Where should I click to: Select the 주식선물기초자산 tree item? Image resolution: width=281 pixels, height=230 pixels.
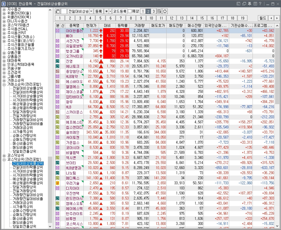pyautogui.click(x=21, y=49)
